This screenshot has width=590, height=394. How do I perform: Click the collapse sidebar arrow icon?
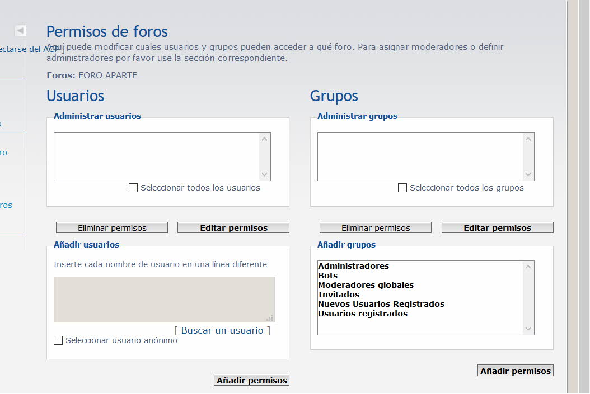20,30
